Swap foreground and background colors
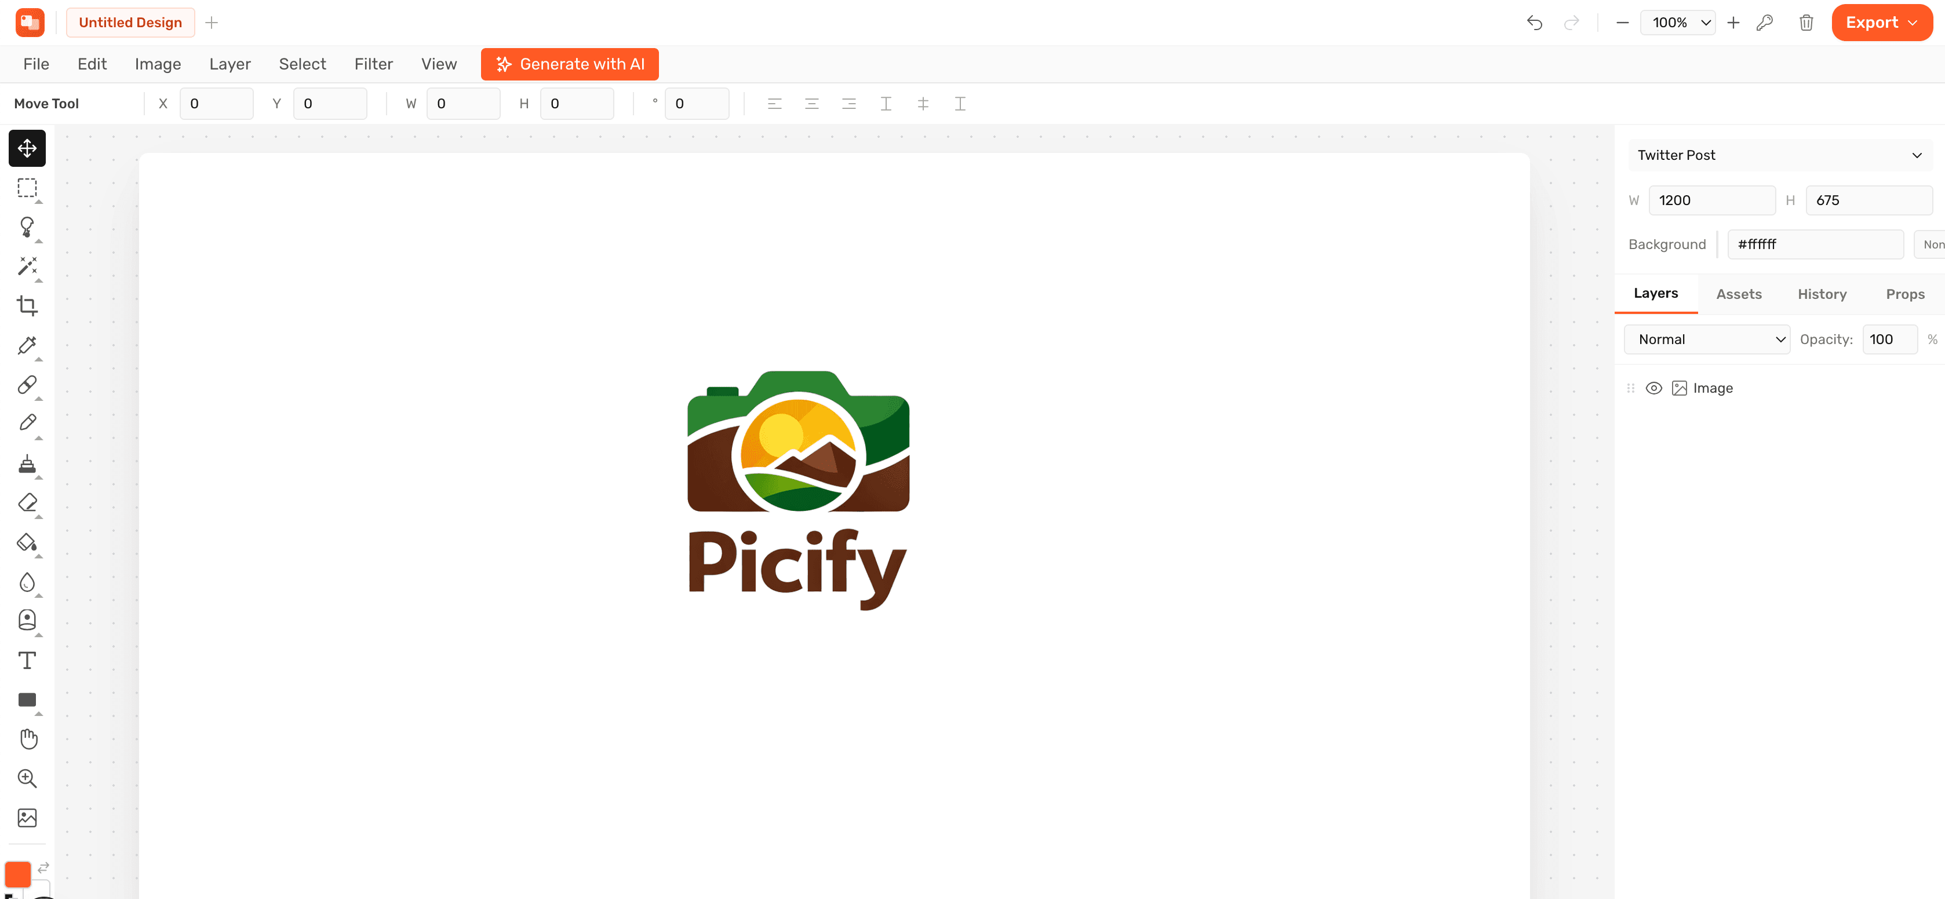The image size is (1945, 899). [x=43, y=867]
